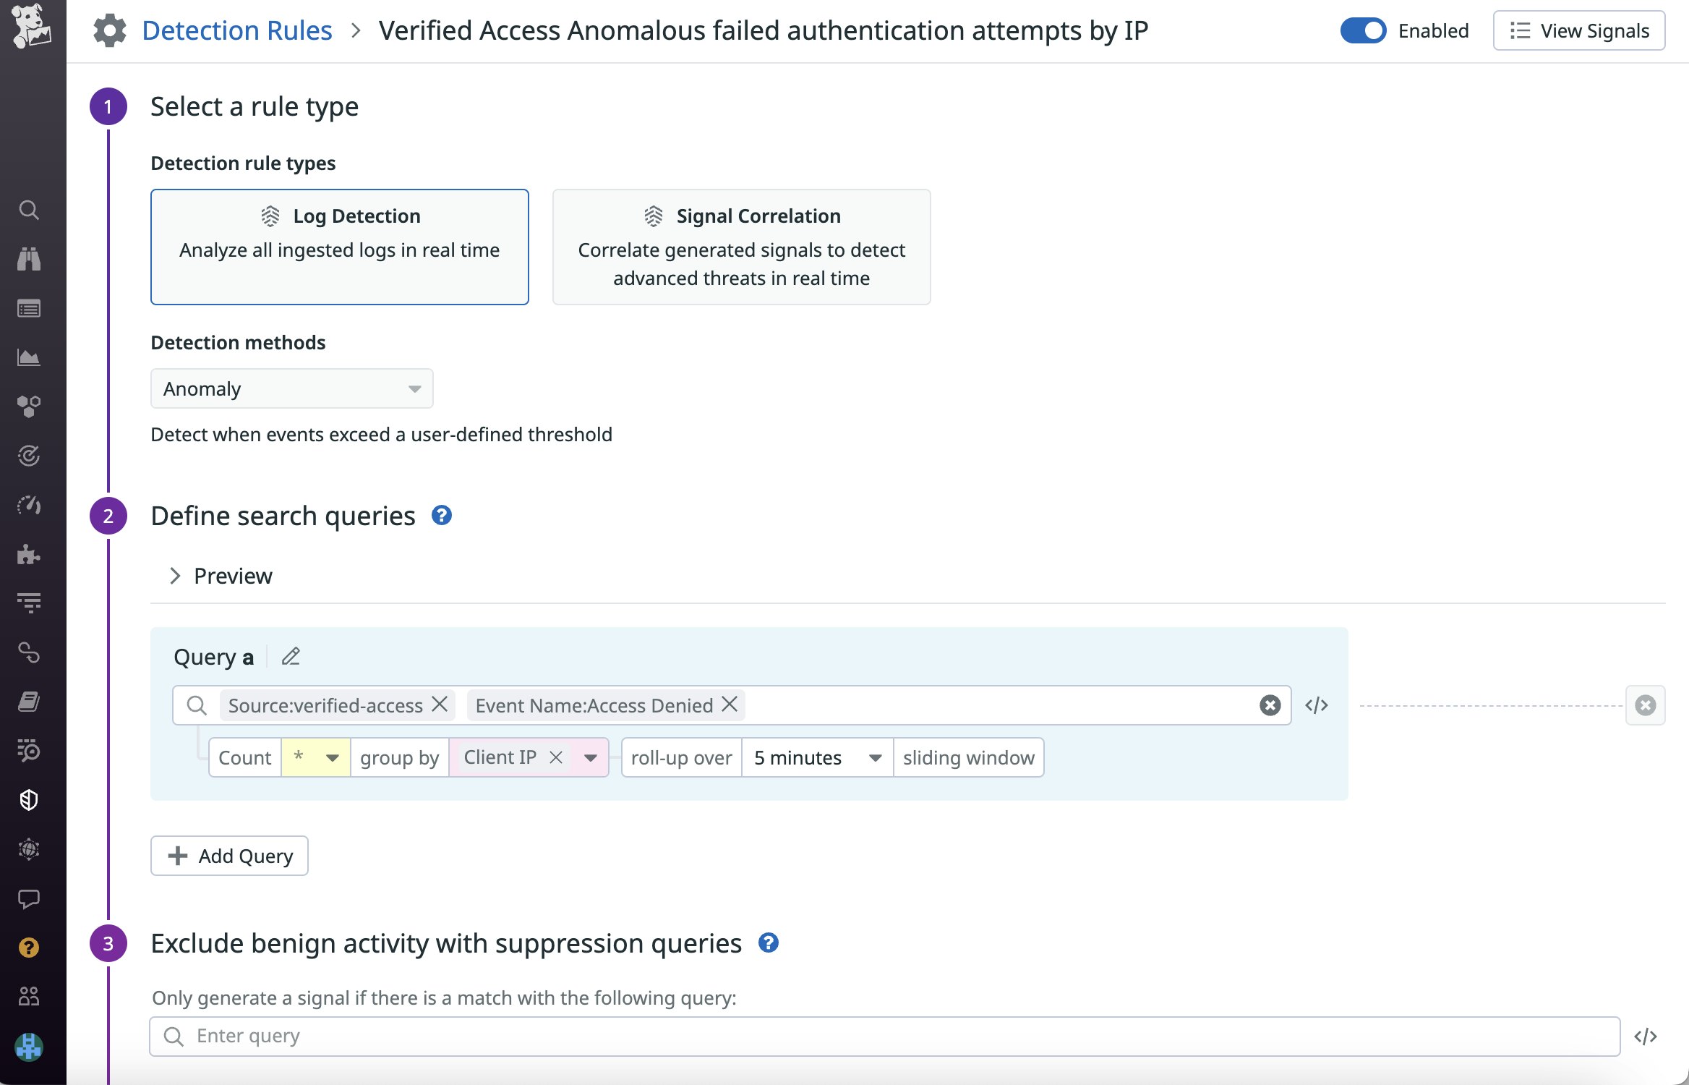Click the View Signals button
The image size is (1689, 1085).
[x=1579, y=30]
